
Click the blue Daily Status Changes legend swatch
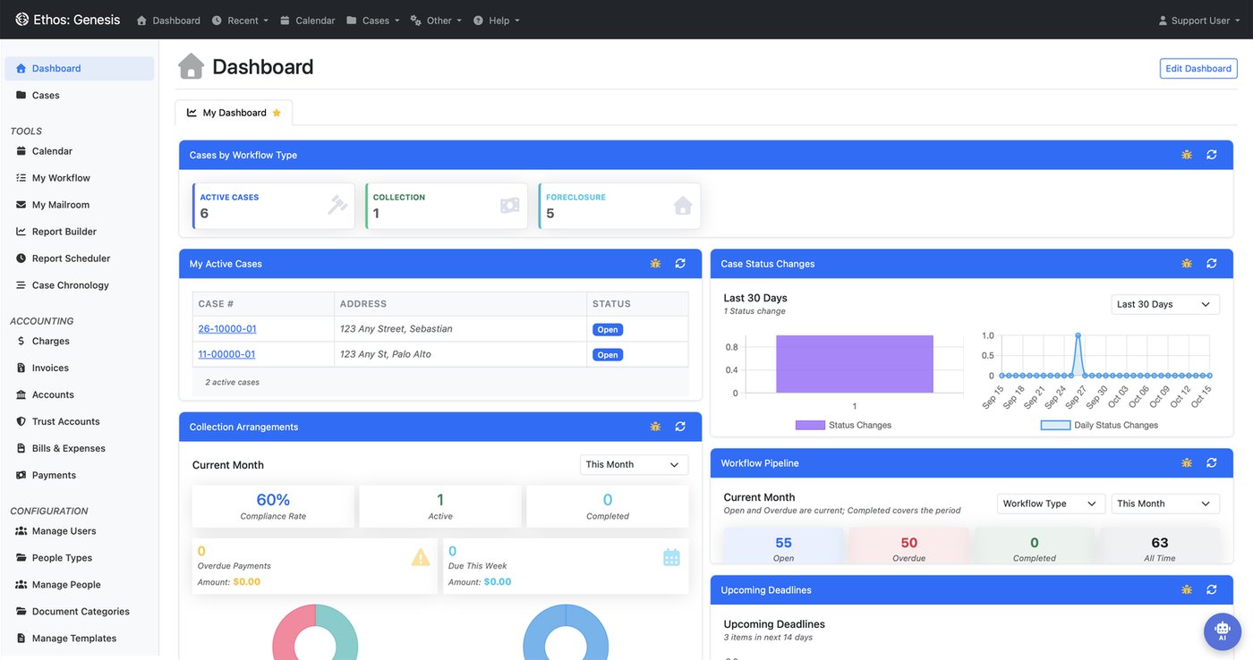tap(1055, 426)
